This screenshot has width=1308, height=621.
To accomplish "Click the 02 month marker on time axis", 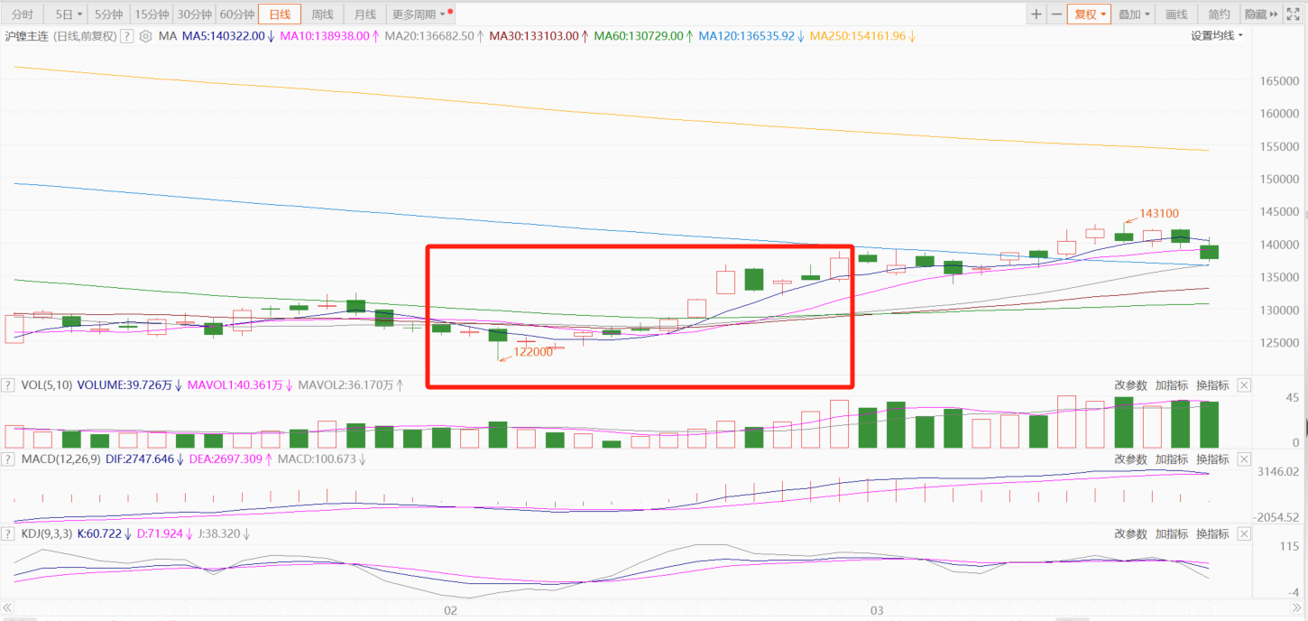I will coord(452,611).
